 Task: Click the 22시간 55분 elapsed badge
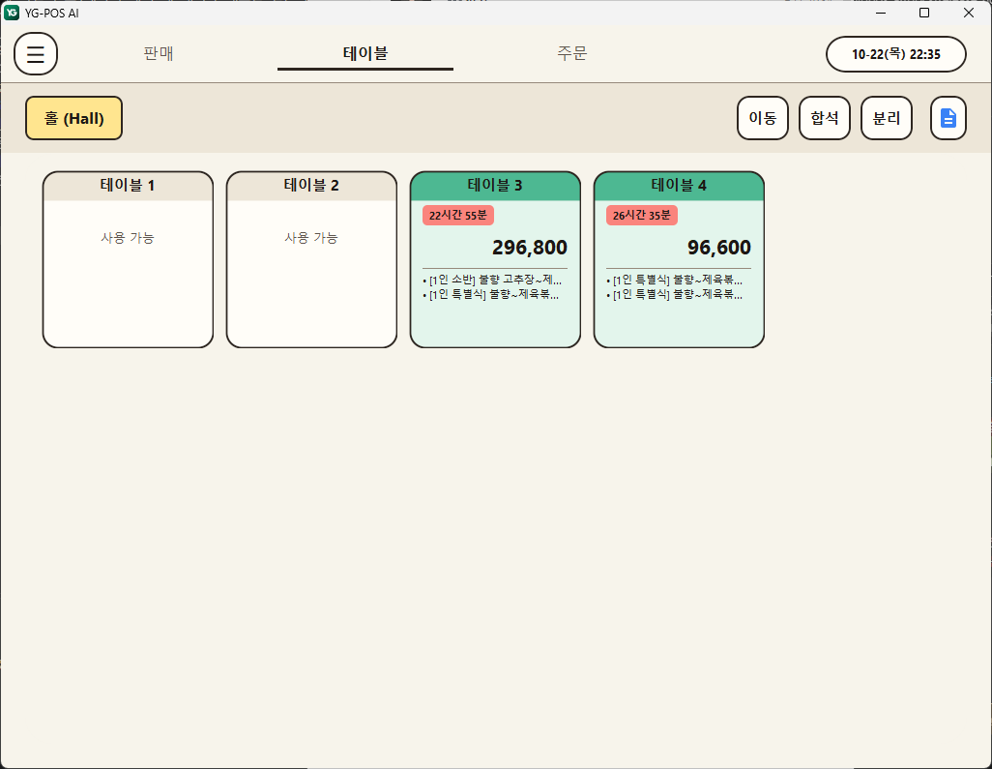point(458,215)
